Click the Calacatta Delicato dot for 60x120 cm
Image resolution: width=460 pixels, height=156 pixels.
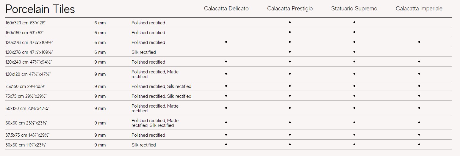click(x=226, y=108)
